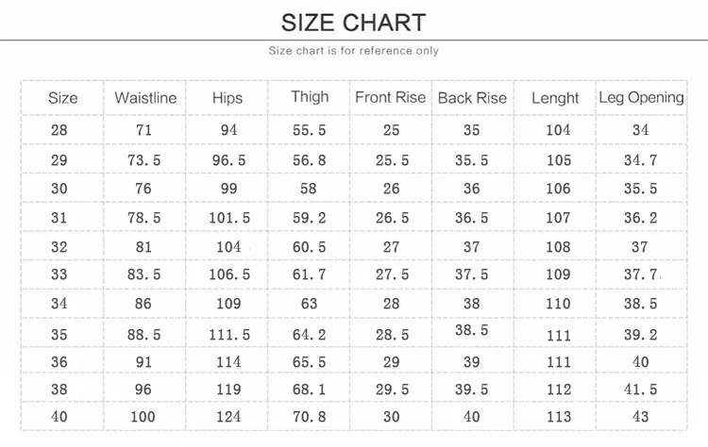The height and width of the screenshot is (447, 708).
Task: Click length value 113
Action: 559,417
